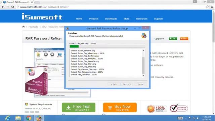The height and width of the screenshot is (121, 215).
Task: Click the extract log scroll up arrow
Action: (143, 51)
